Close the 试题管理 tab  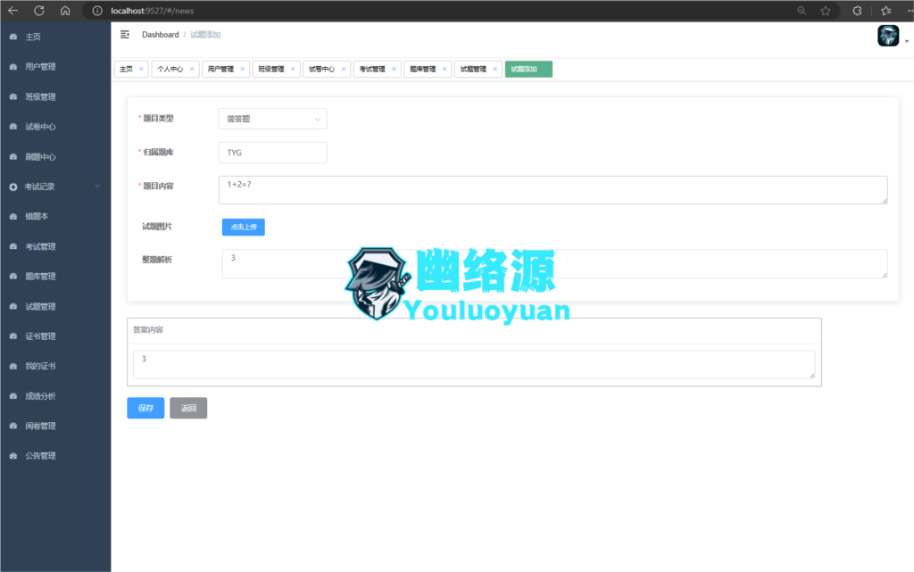[494, 69]
